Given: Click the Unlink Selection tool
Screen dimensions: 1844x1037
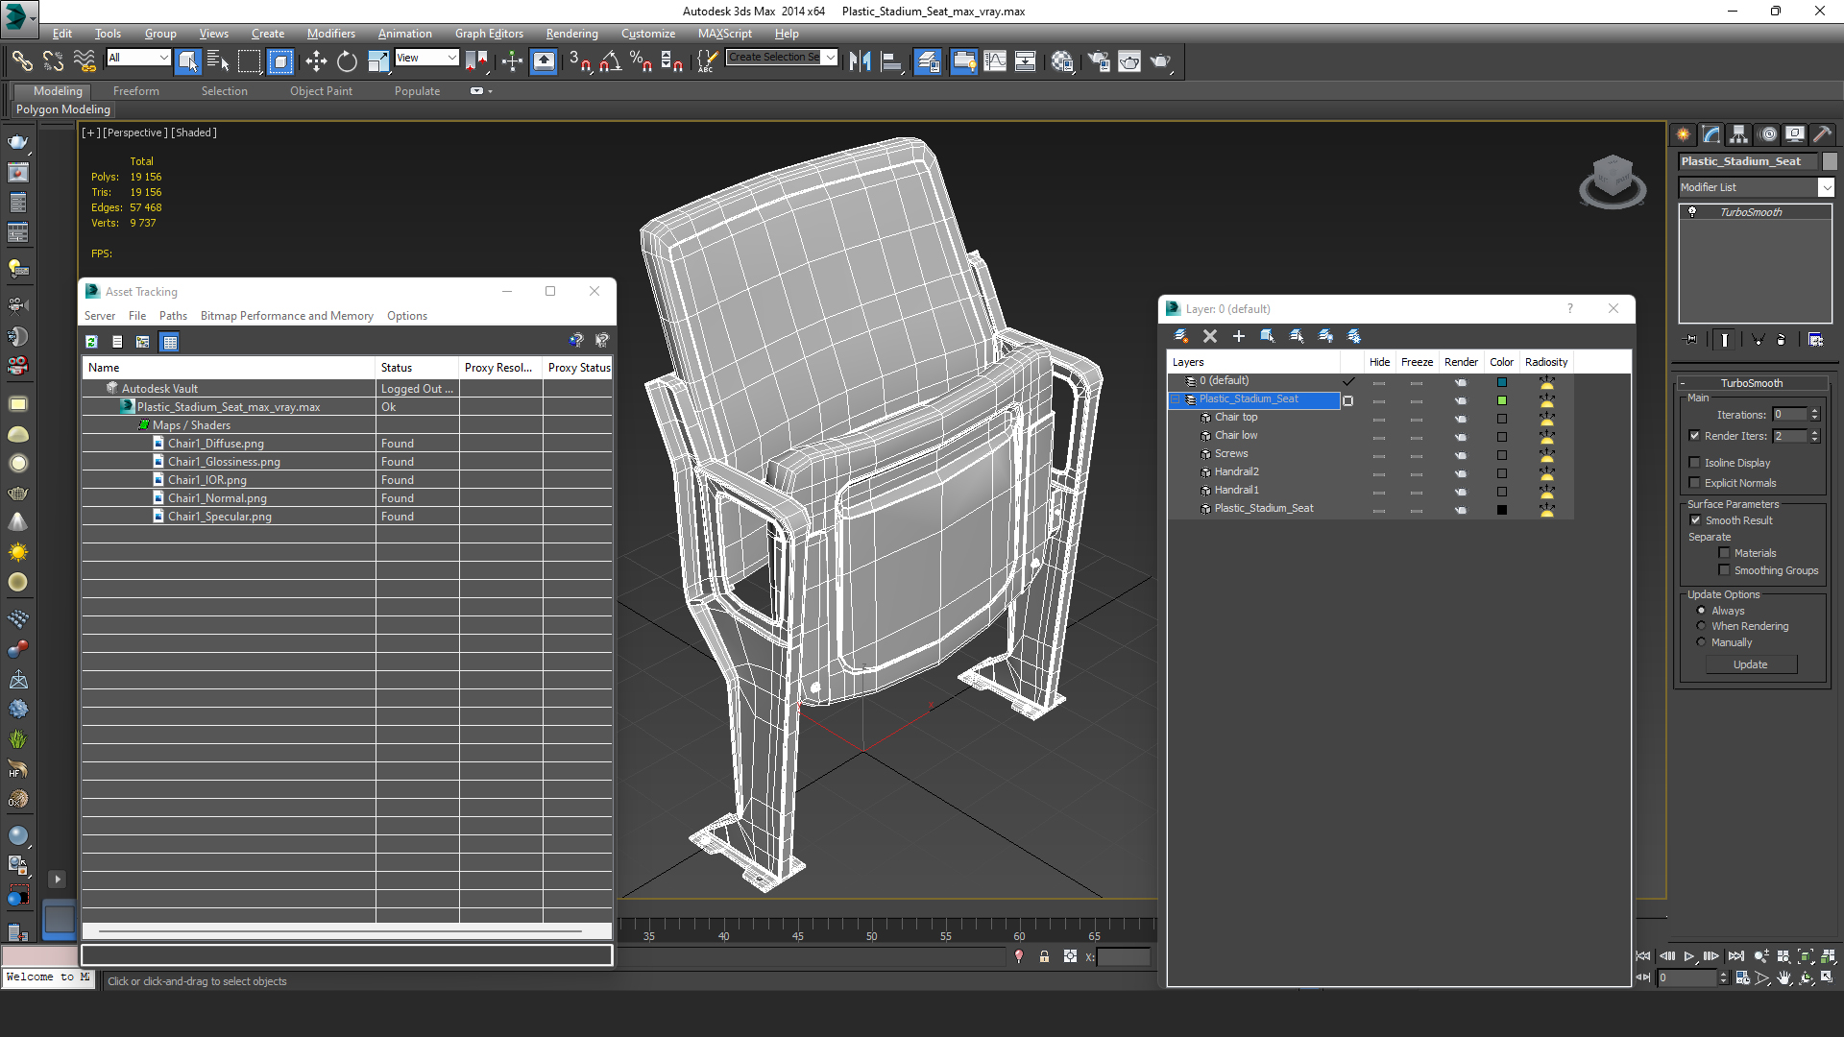Looking at the screenshot, I should click(x=53, y=61).
